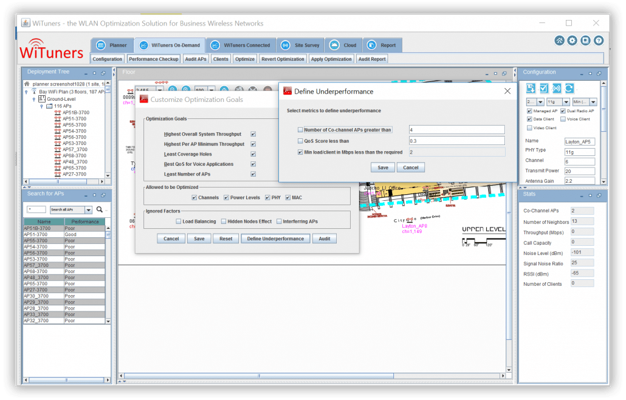Screen dimensions: 626x400
Task: Detach the Deployment Tree panel
Action: point(103,73)
